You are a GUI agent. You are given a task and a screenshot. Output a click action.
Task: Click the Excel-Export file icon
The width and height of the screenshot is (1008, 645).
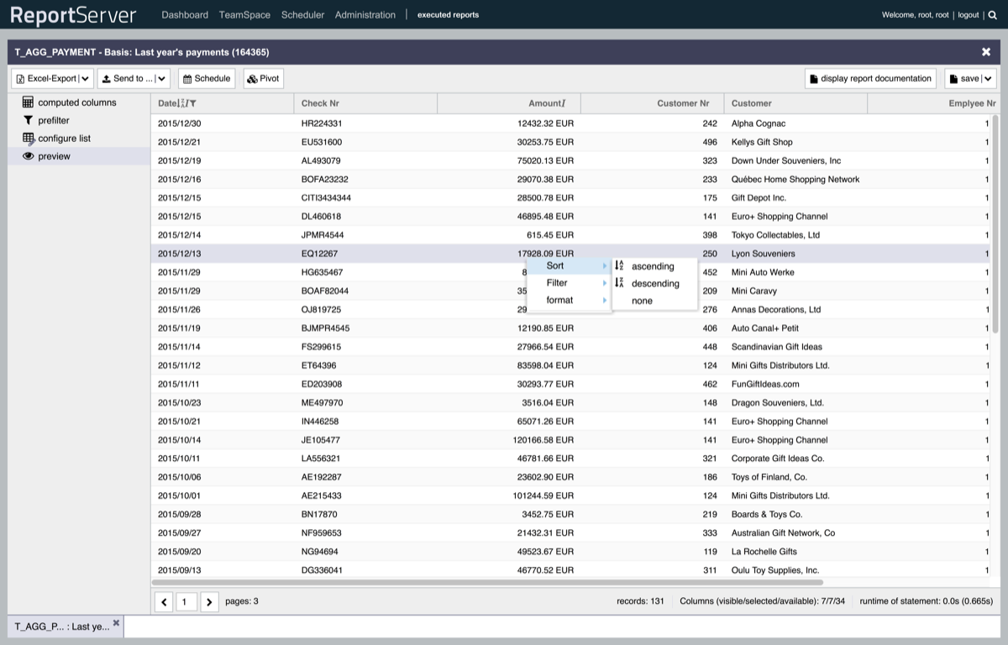20,79
